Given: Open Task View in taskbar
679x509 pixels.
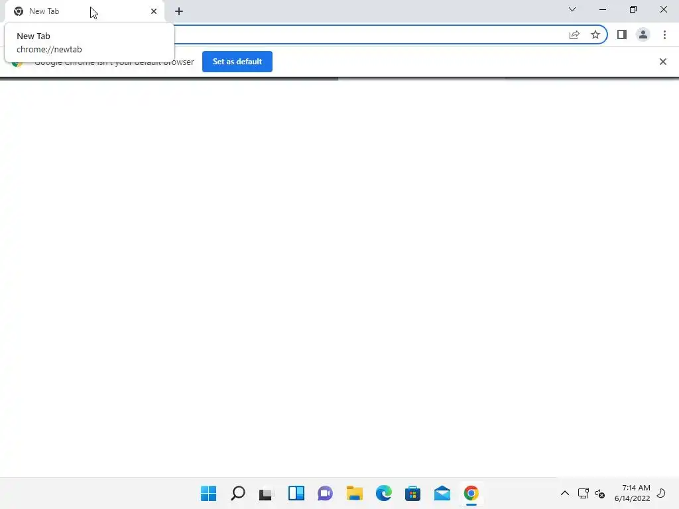Looking at the screenshot, I should [x=267, y=493].
